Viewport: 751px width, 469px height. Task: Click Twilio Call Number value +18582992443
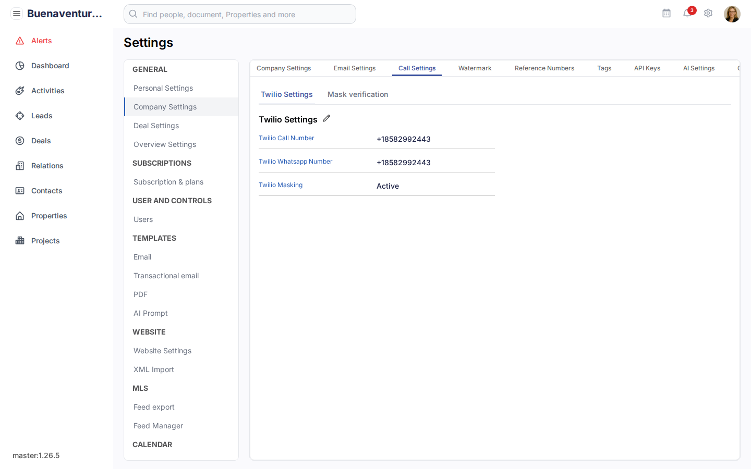[404, 139]
